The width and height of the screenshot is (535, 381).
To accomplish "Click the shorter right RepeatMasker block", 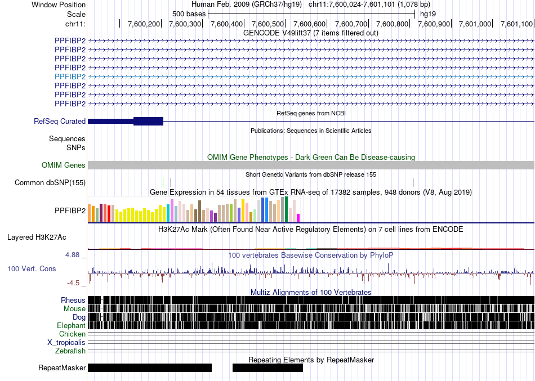I will pyautogui.click(x=268, y=367).
